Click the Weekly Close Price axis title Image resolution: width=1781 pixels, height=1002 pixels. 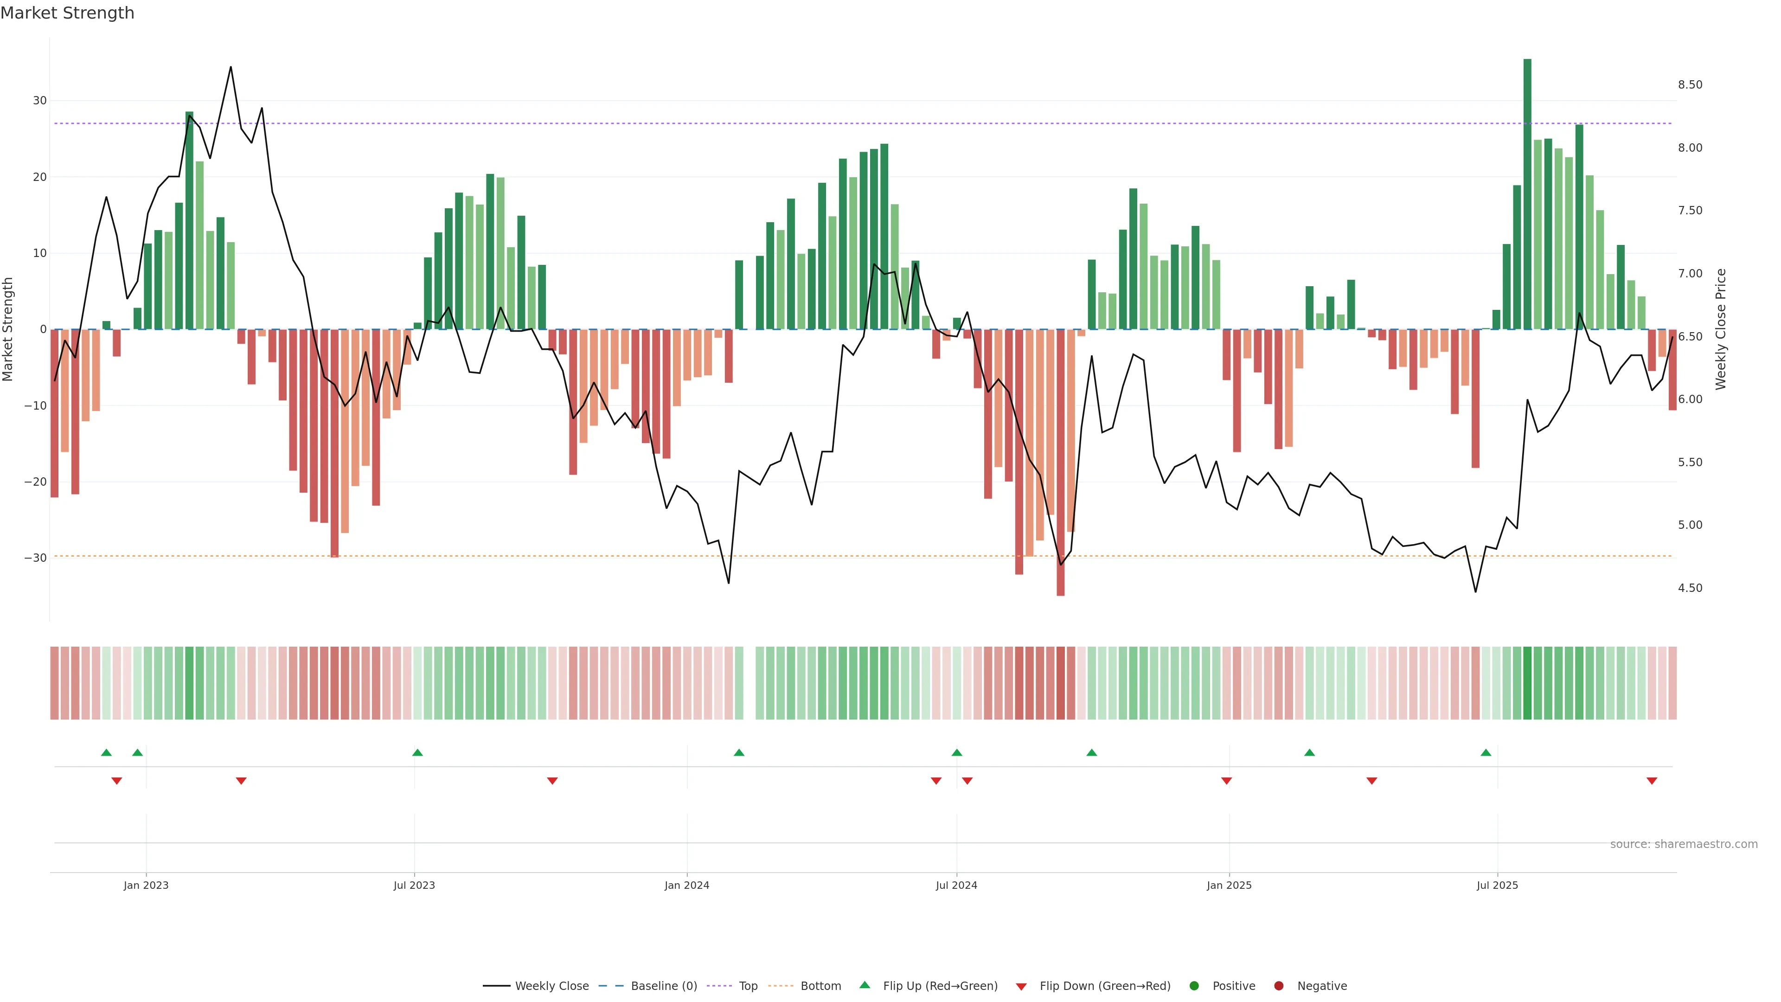(x=1721, y=329)
